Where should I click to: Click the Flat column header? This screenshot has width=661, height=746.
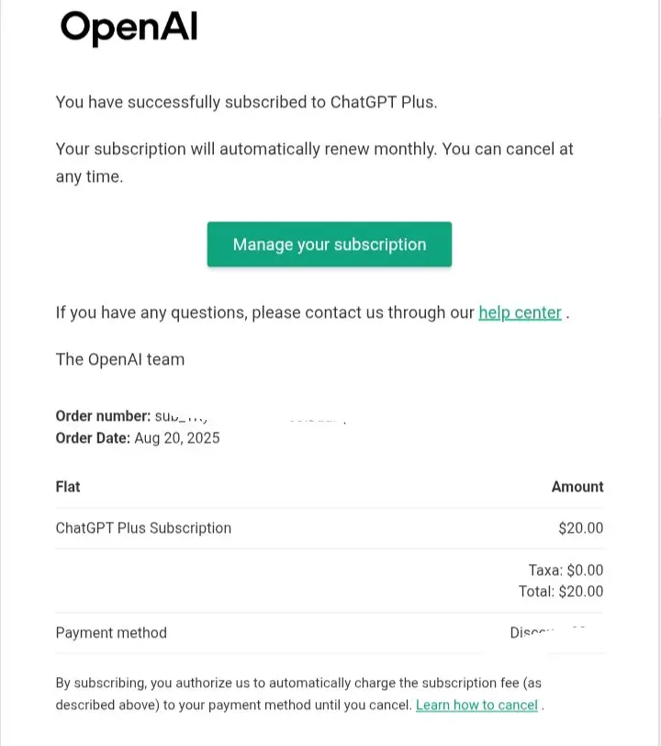click(68, 487)
